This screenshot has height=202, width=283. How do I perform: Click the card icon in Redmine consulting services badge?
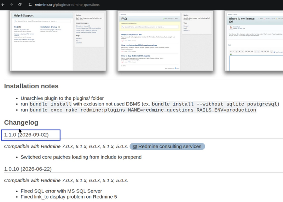point(135,147)
